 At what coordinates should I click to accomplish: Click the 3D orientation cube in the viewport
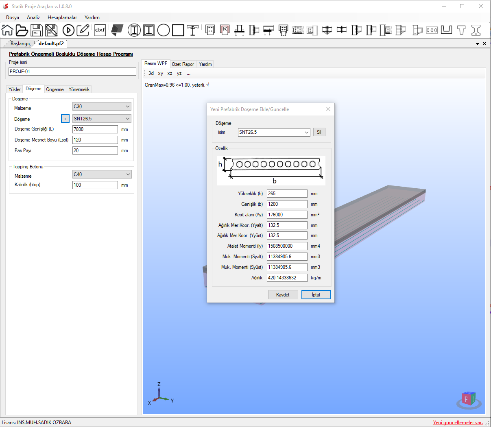coord(469,399)
